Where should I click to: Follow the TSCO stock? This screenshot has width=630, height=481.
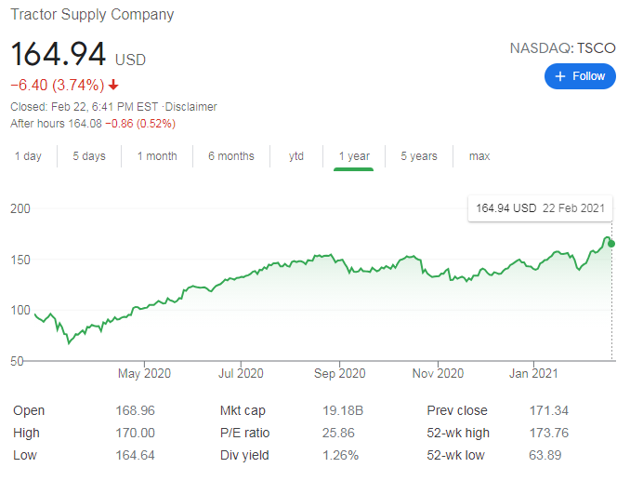pyautogui.click(x=580, y=76)
